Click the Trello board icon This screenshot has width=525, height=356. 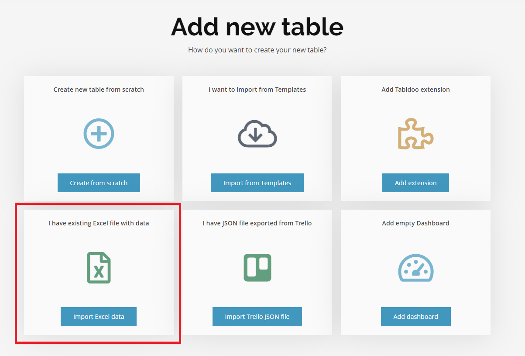[257, 267]
